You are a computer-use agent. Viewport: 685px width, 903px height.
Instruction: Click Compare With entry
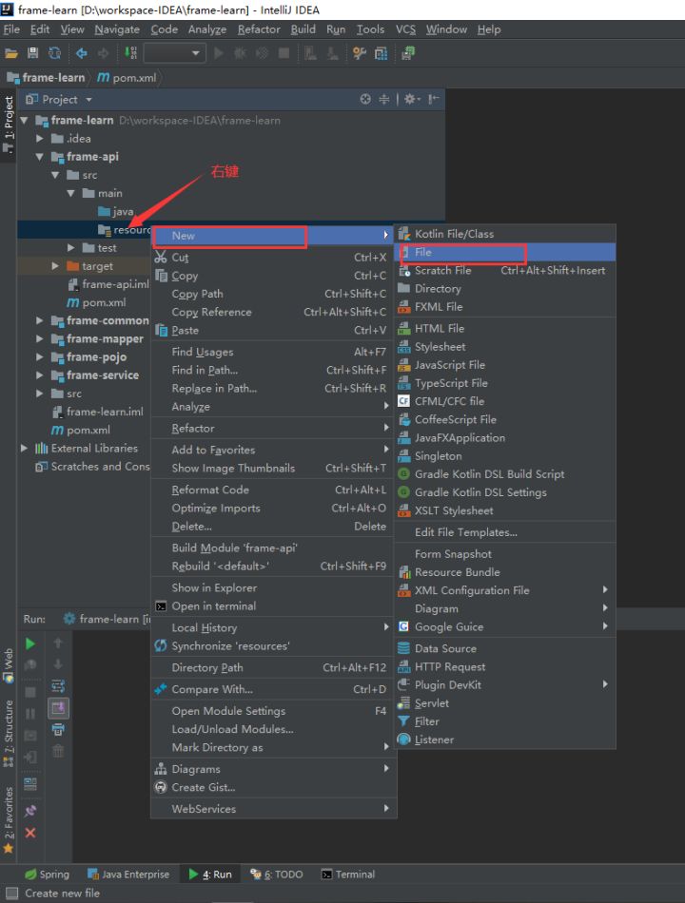coord(273,689)
